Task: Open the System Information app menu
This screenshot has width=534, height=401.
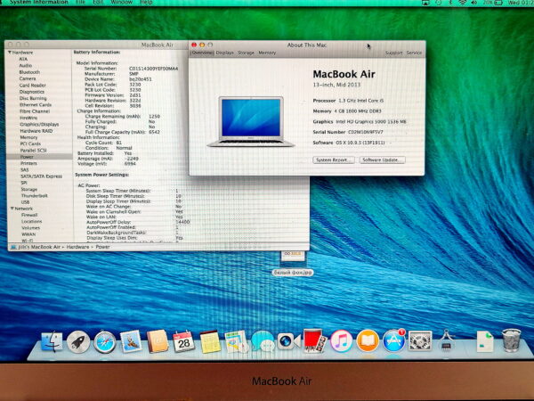Action: (x=39, y=2)
